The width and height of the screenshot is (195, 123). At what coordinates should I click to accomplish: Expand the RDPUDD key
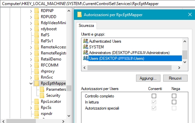pos(31,17)
